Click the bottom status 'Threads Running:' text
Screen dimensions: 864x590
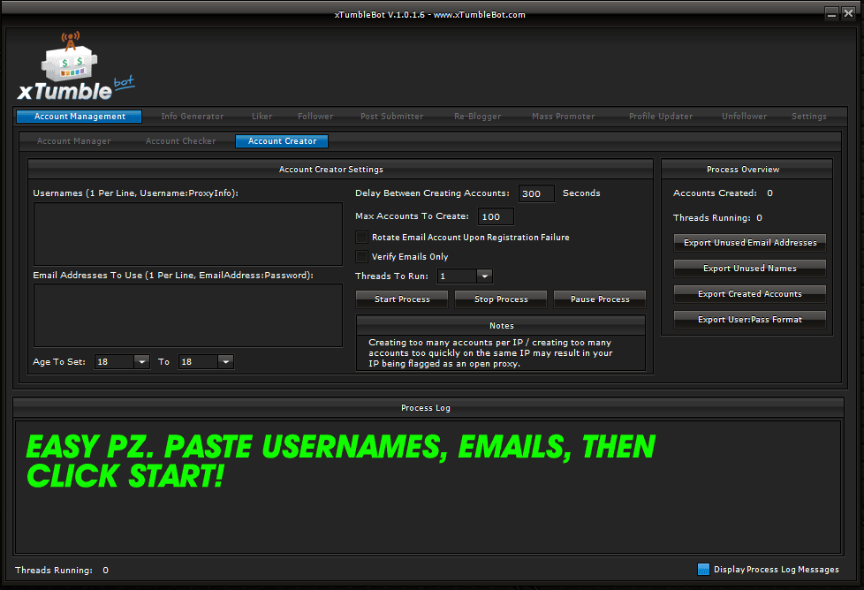click(54, 571)
